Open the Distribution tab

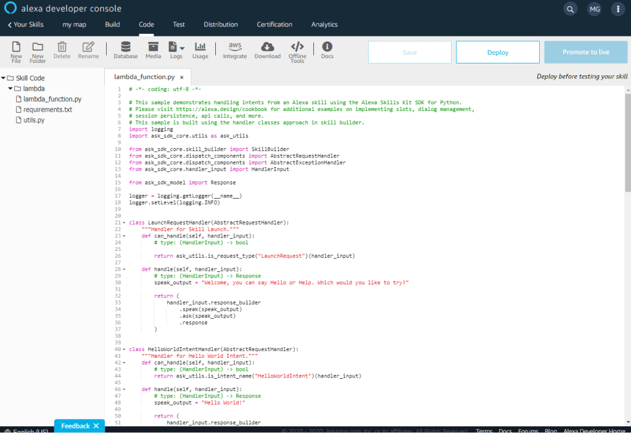(220, 25)
